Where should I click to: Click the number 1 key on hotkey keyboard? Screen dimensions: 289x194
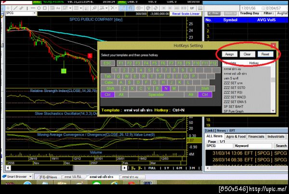pyautogui.click(x=116, y=70)
